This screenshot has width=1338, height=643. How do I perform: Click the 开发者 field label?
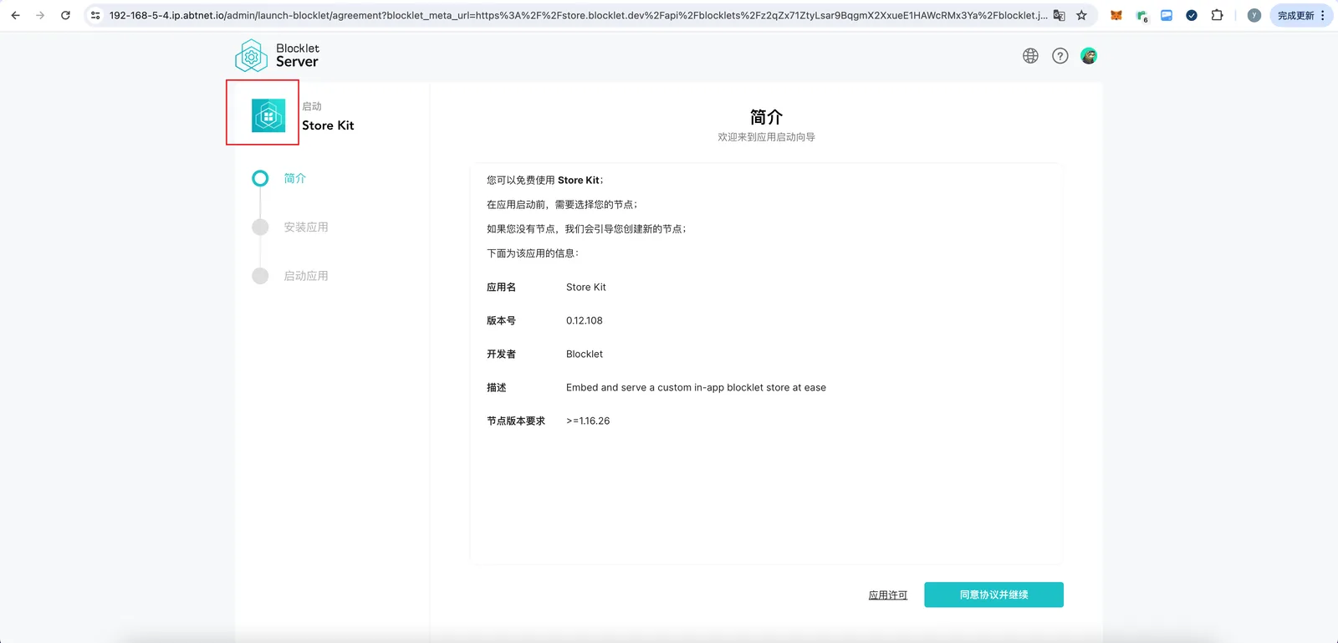coord(502,354)
